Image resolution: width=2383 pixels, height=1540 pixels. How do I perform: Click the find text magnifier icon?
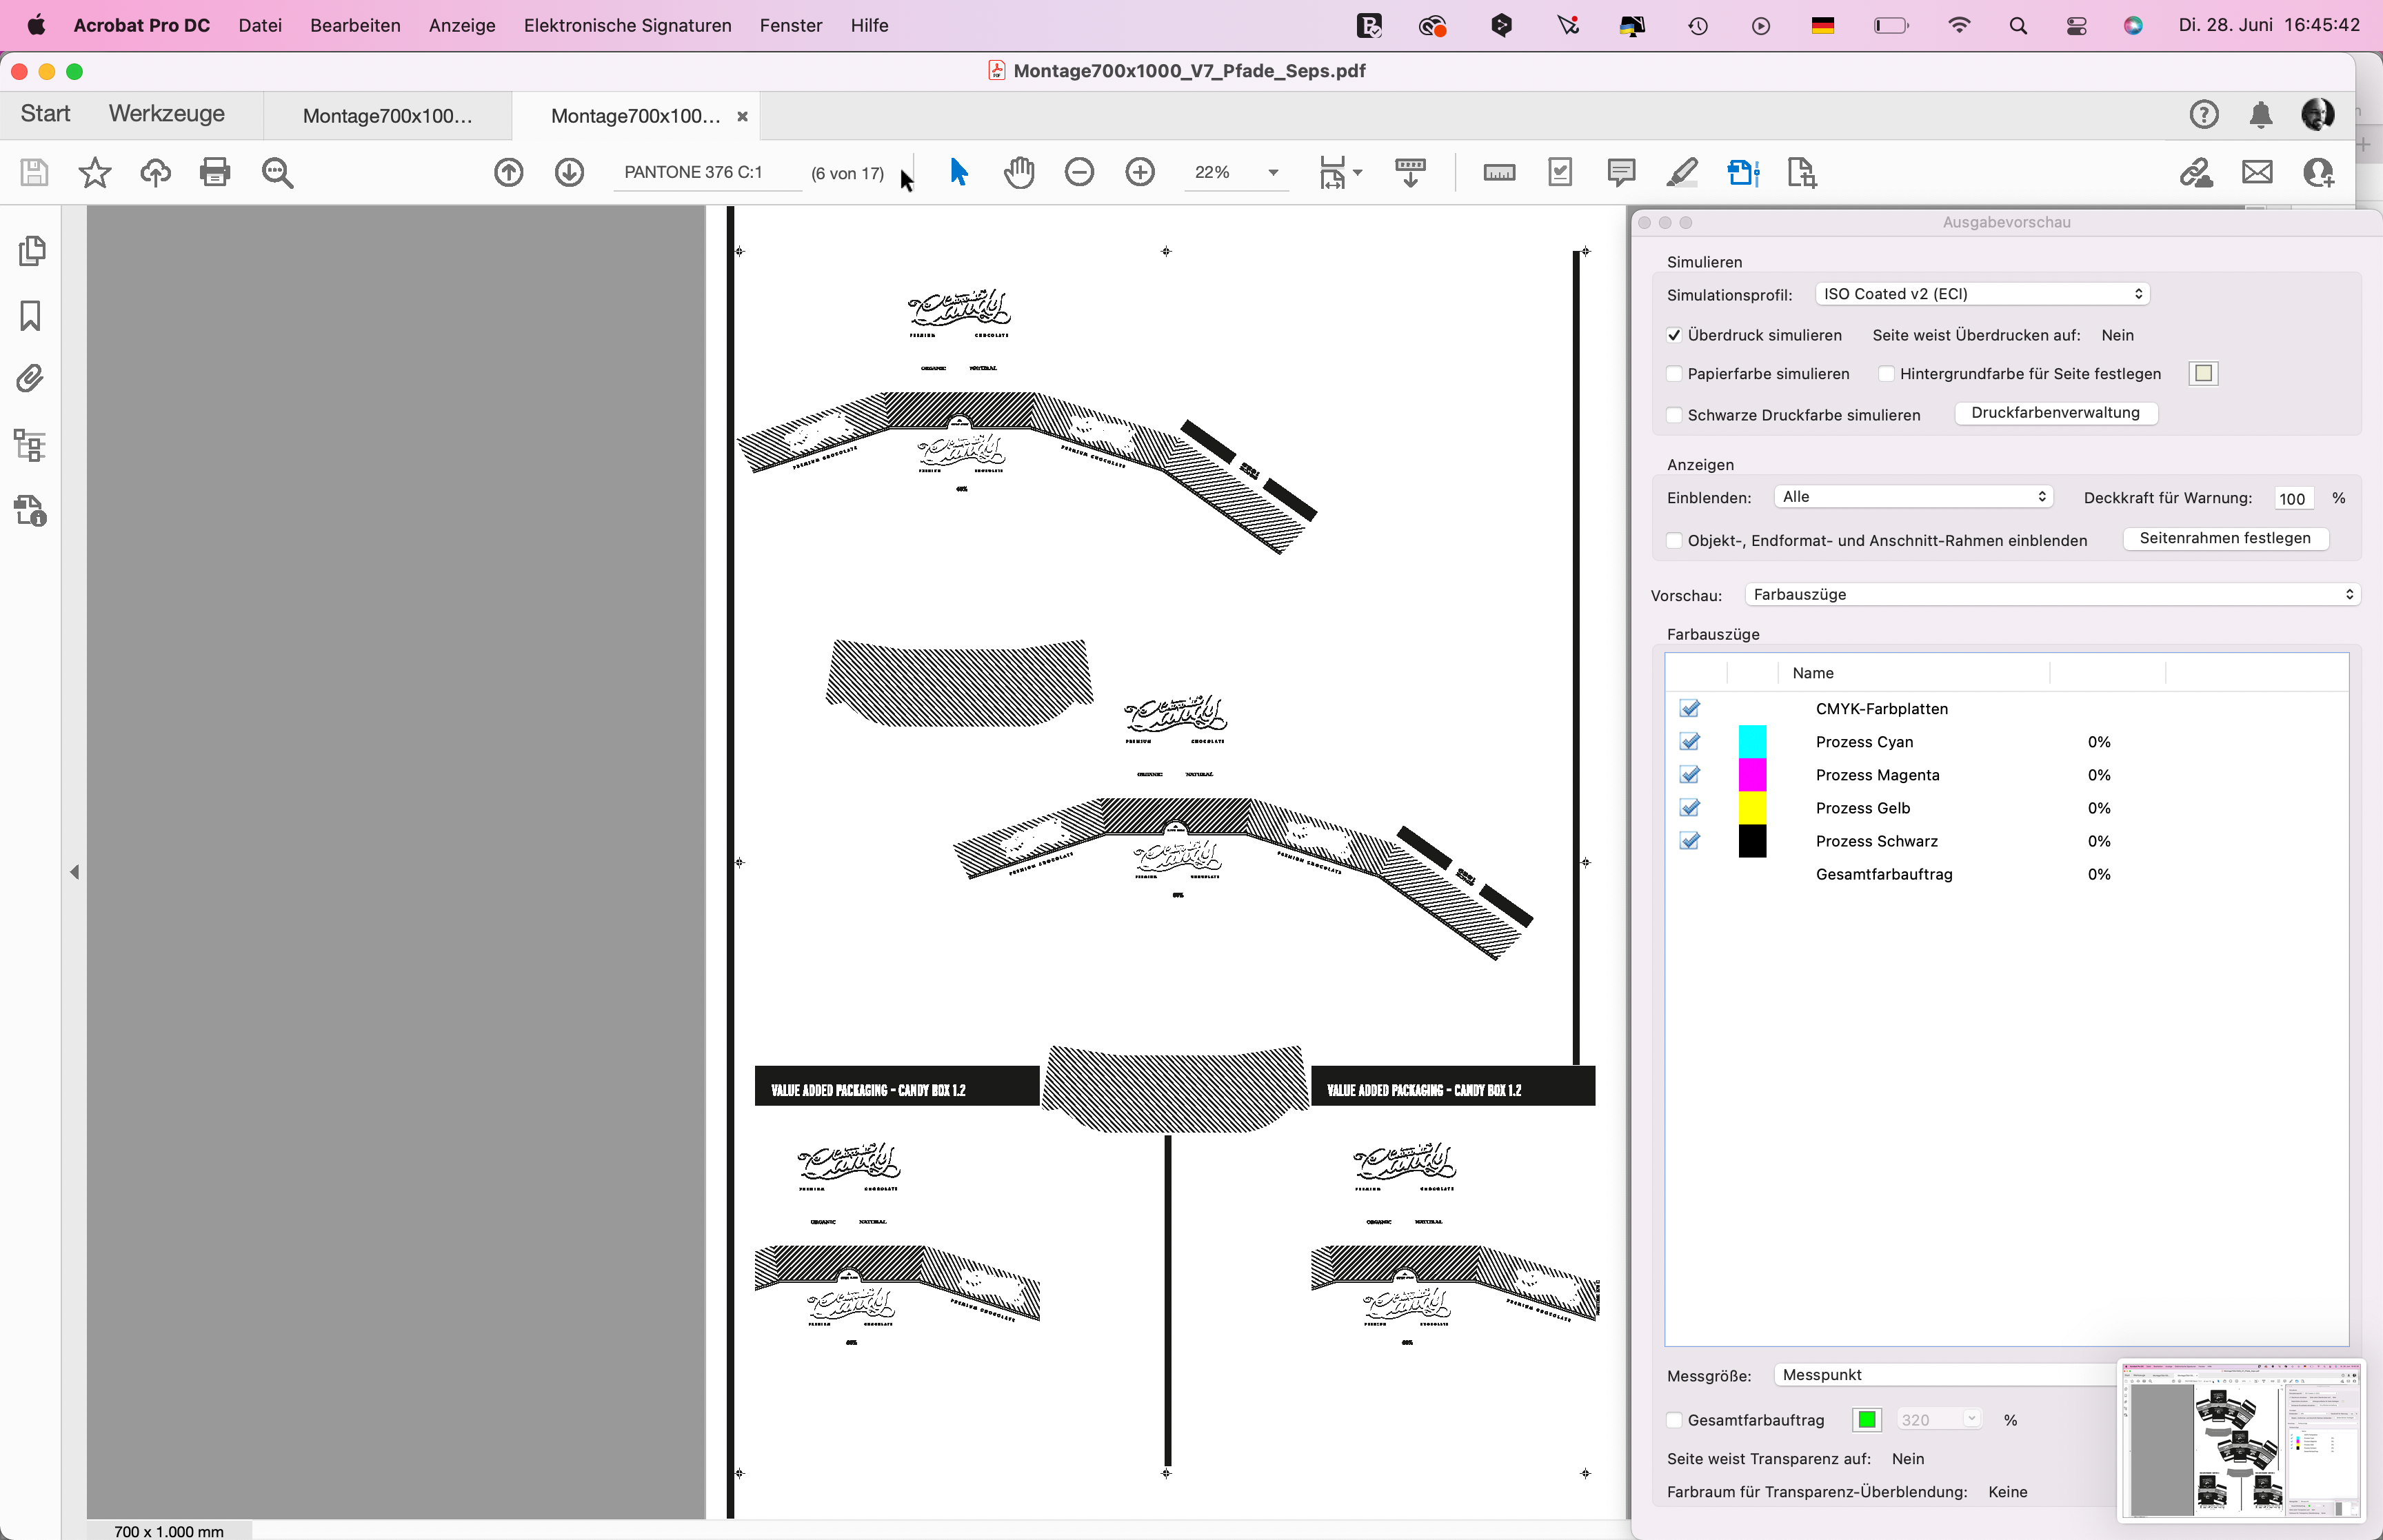tap(277, 172)
